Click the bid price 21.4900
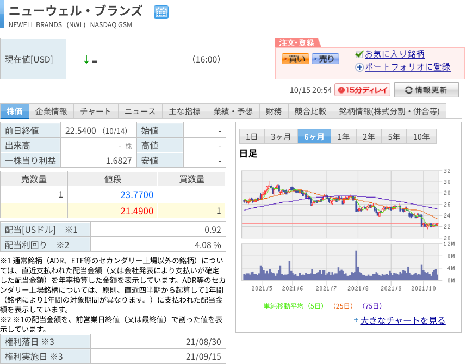 click(x=136, y=211)
